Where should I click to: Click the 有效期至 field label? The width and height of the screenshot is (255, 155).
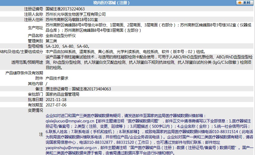pyautogui.click(x=35, y=105)
